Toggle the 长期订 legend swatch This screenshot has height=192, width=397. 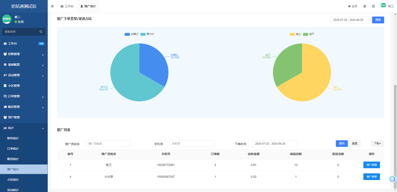(127, 34)
